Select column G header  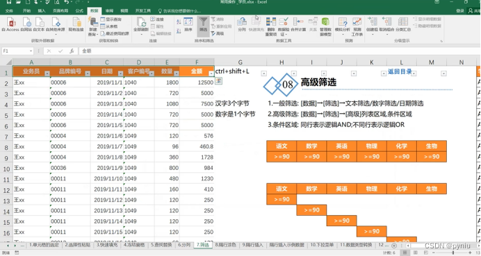pos(241,62)
